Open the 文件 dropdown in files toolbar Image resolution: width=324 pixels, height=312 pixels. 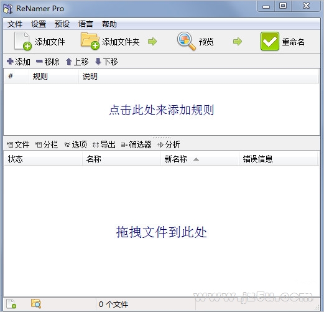(x=18, y=144)
